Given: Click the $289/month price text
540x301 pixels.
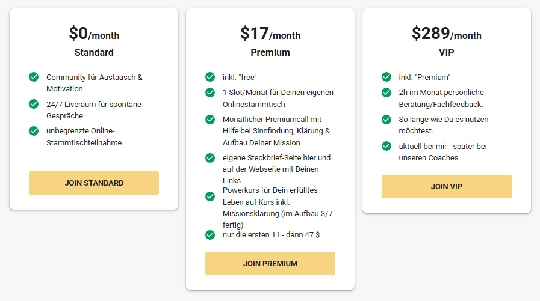Looking at the screenshot, I should [x=447, y=34].
